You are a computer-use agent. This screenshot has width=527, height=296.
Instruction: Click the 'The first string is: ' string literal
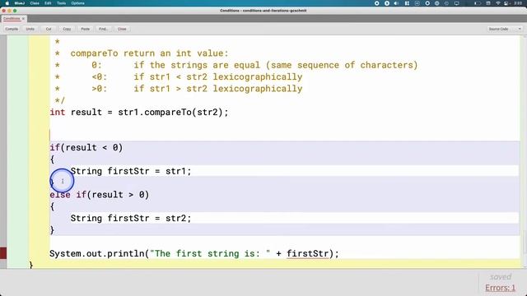point(210,254)
